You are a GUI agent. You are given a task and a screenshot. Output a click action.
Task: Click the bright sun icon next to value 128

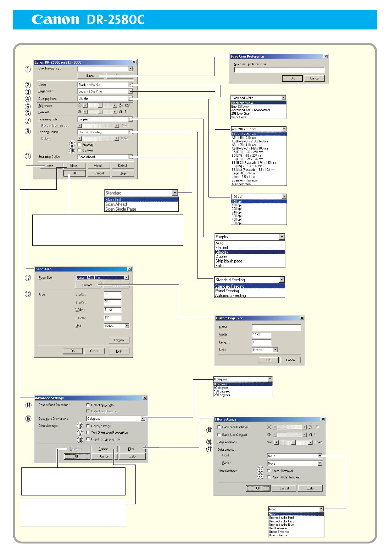(x=121, y=105)
